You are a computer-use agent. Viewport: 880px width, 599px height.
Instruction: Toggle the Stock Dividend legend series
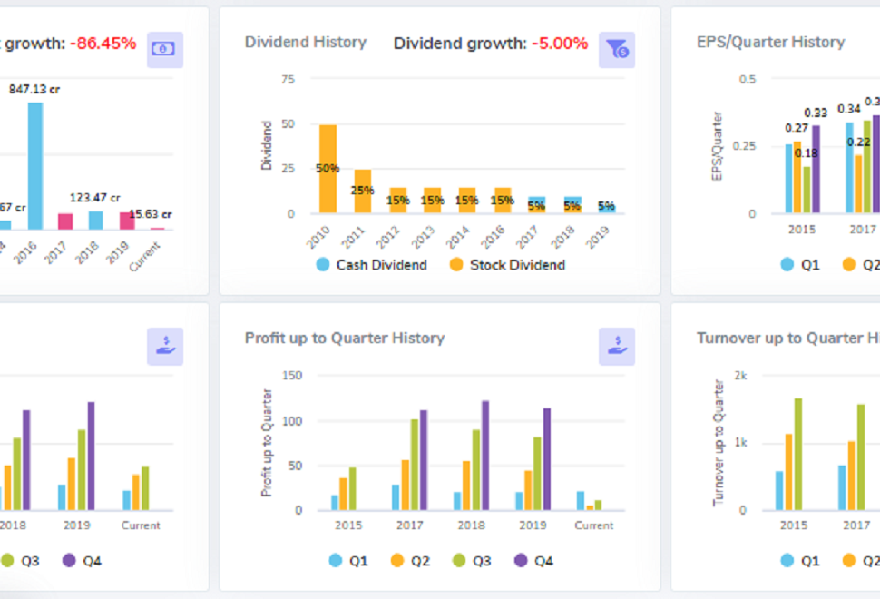point(506,265)
